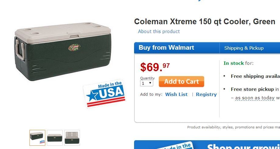
Task: Click the $69.97 price
Action: click(155, 67)
